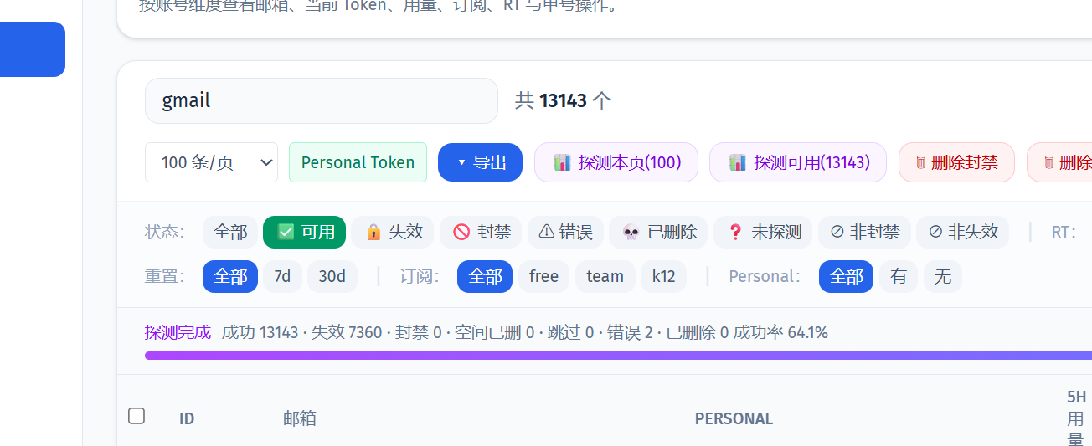Open the 100 条/页 page size dropdown
The width and height of the screenshot is (1092, 446).
pos(211,162)
